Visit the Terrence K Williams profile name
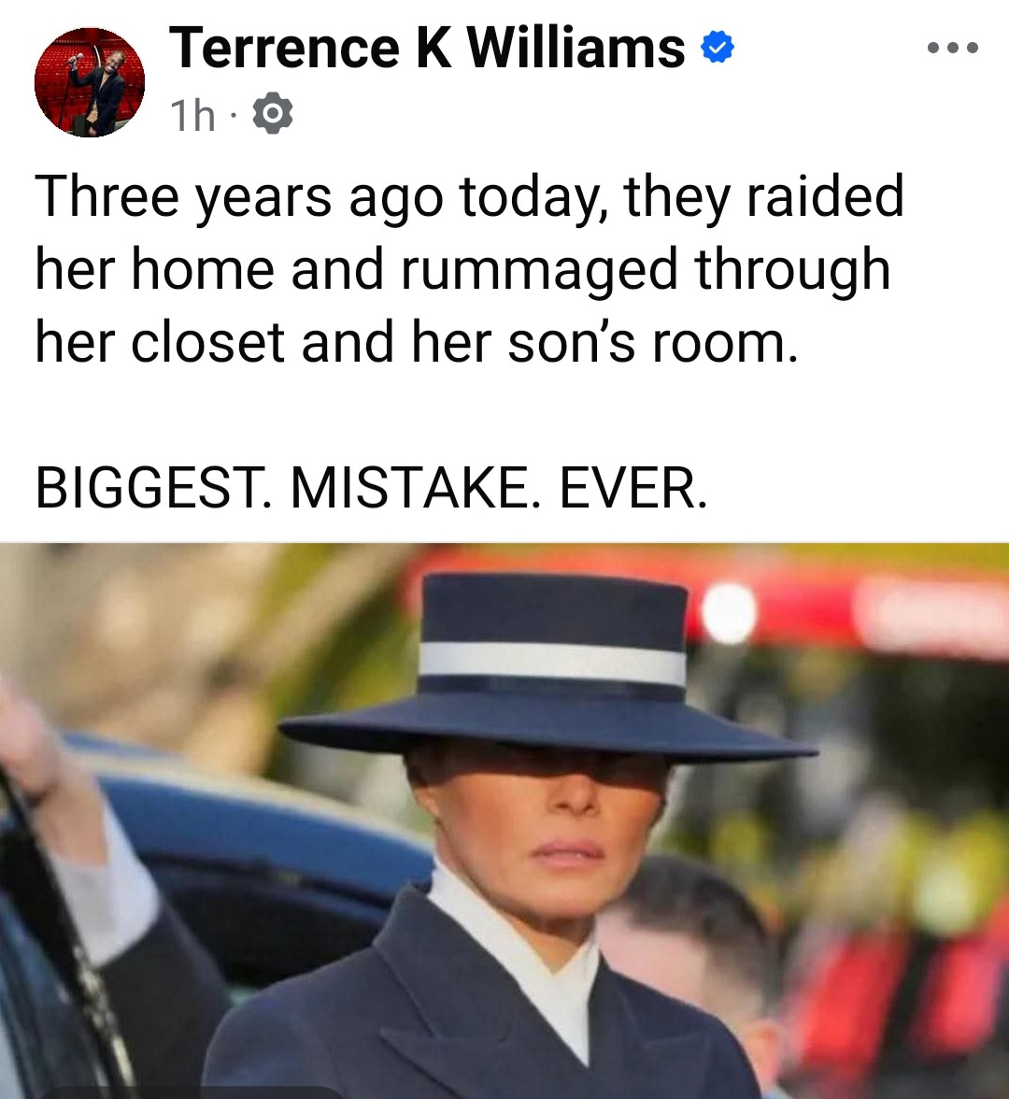Image resolution: width=1009 pixels, height=1099 pixels. [x=428, y=48]
